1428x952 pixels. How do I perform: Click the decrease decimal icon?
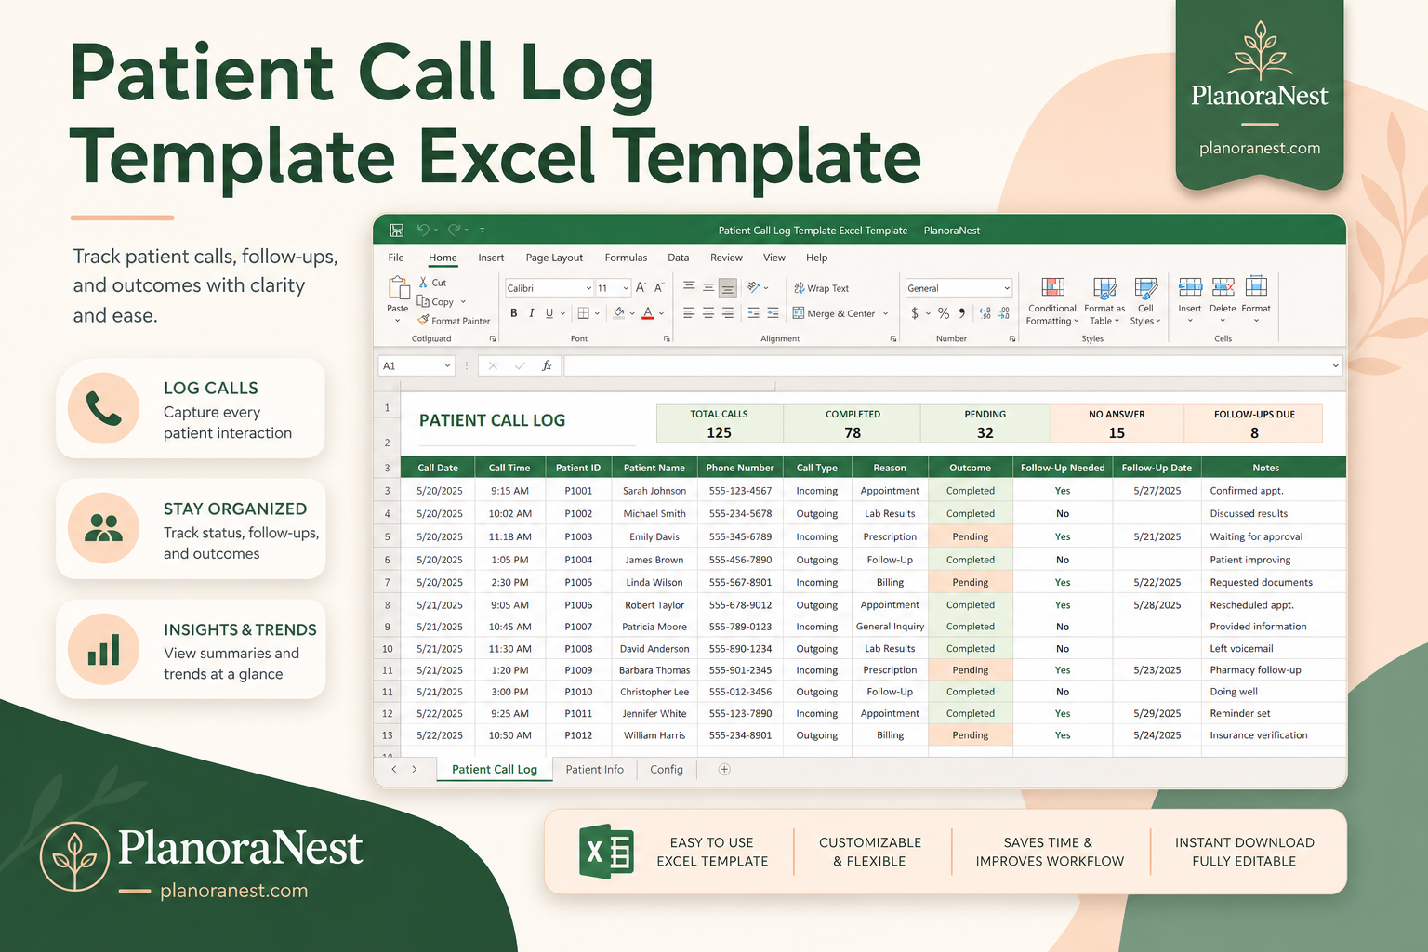tap(1004, 313)
